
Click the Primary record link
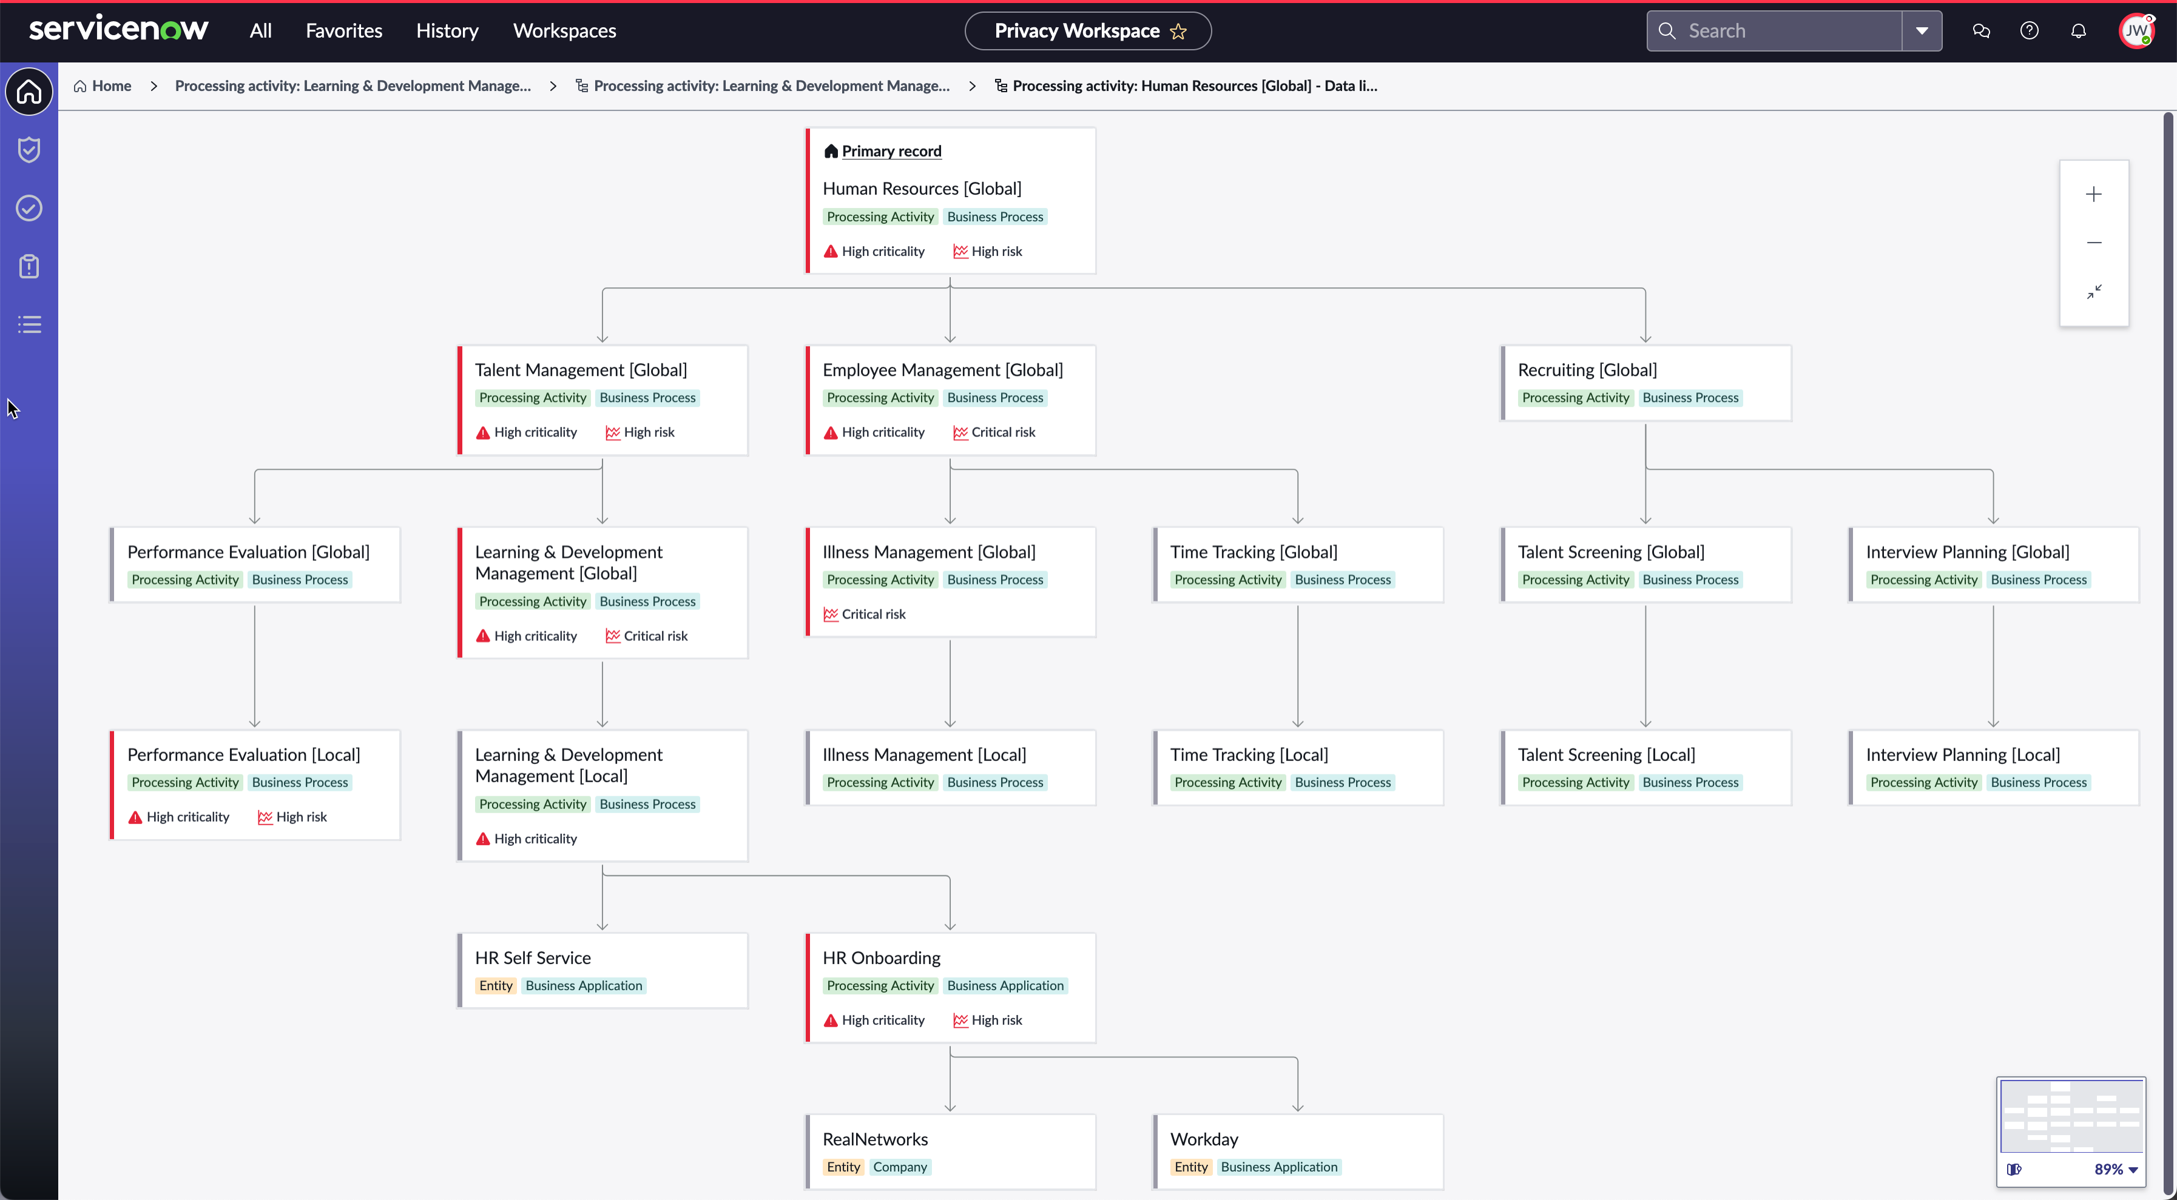pos(891,151)
